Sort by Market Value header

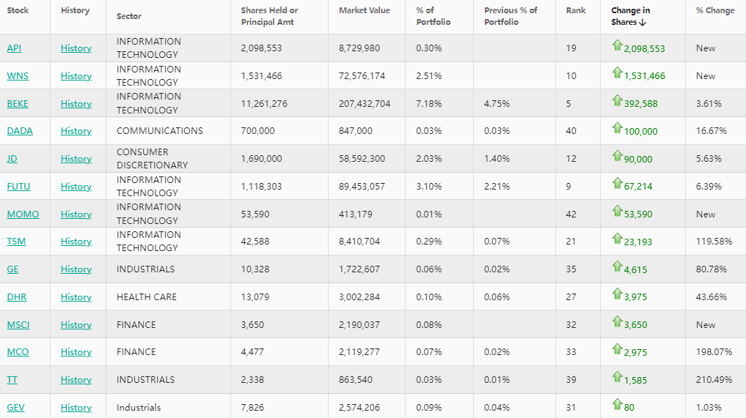pyautogui.click(x=365, y=10)
